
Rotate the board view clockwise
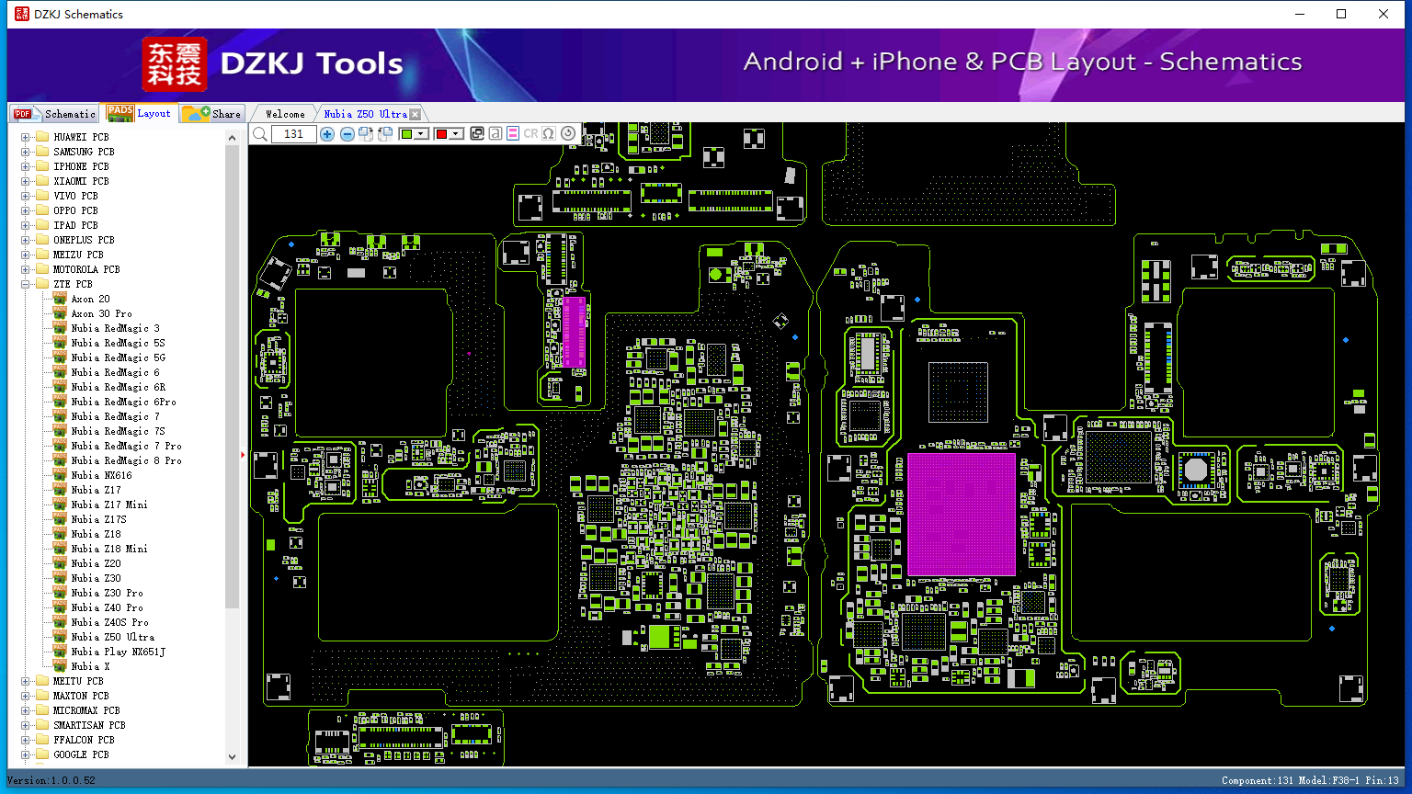(x=366, y=134)
